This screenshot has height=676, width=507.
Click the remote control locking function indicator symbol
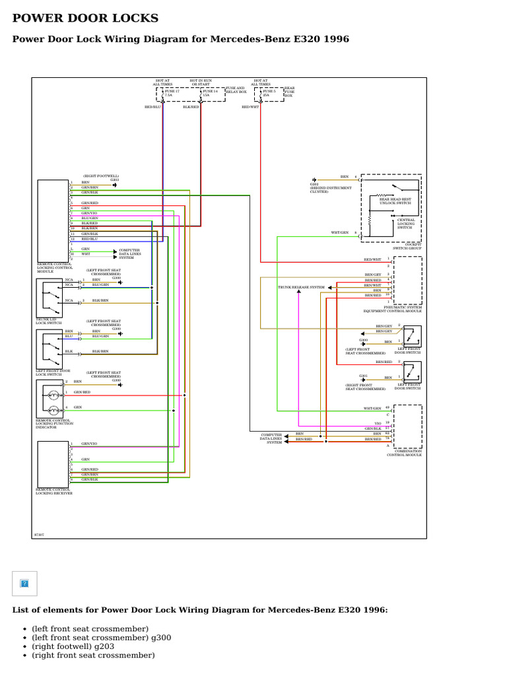[50, 399]
